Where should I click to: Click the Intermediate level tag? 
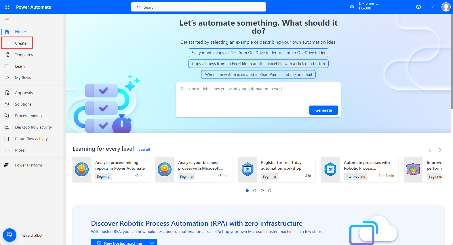pyautogui.click(x=355, y=176)
